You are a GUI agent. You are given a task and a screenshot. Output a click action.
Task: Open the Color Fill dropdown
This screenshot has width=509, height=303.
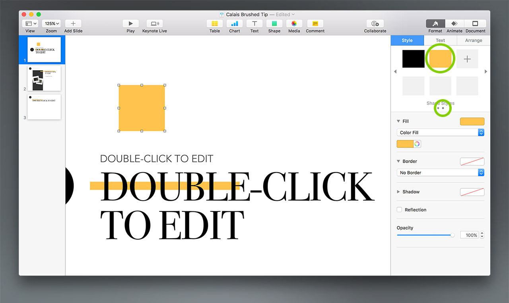tap(440, 132)
